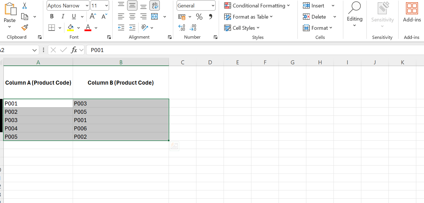
Task: Enable Merge and Center
Action: pyautogui.click(x=155, y=17)
